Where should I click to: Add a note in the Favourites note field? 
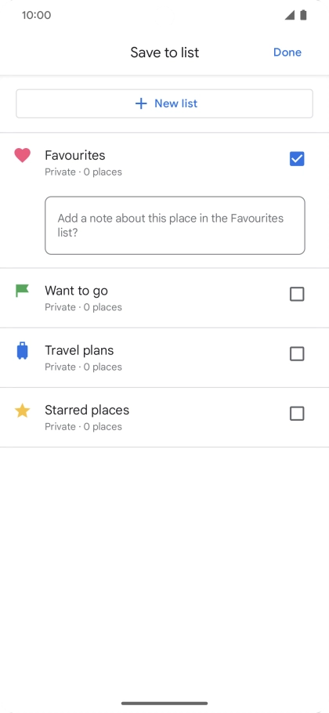tap(175, 226)
